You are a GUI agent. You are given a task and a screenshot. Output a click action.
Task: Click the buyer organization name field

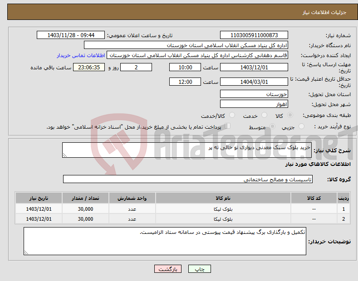[x=186, y=45]
